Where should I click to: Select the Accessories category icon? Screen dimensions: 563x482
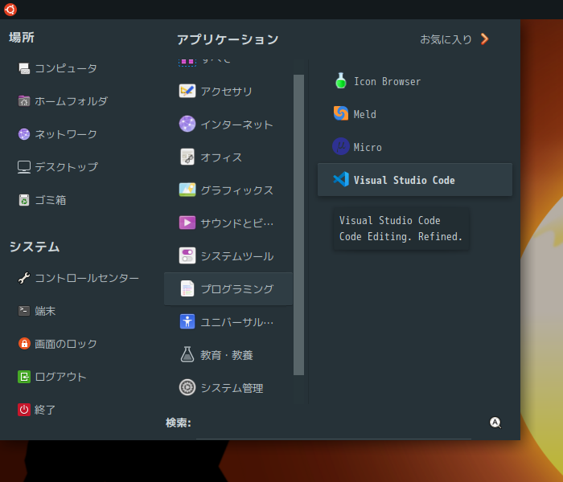(187, 91)
